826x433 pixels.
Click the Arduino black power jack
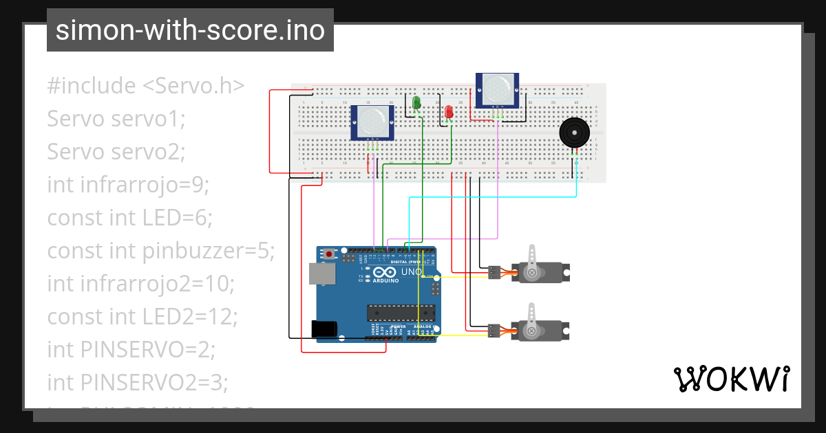point(324,329)
